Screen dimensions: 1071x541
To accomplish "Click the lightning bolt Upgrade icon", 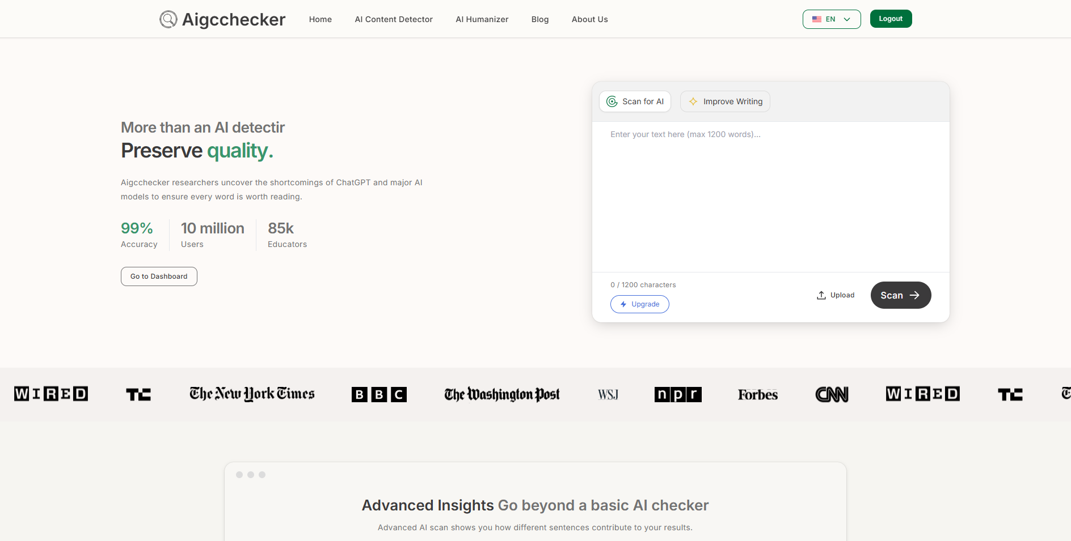I will pos(623,304).
